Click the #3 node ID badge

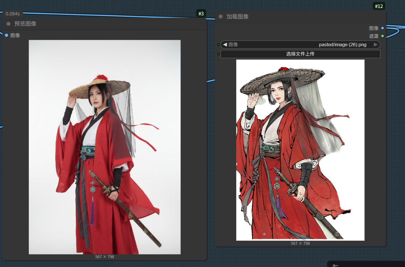pos(201,13)
